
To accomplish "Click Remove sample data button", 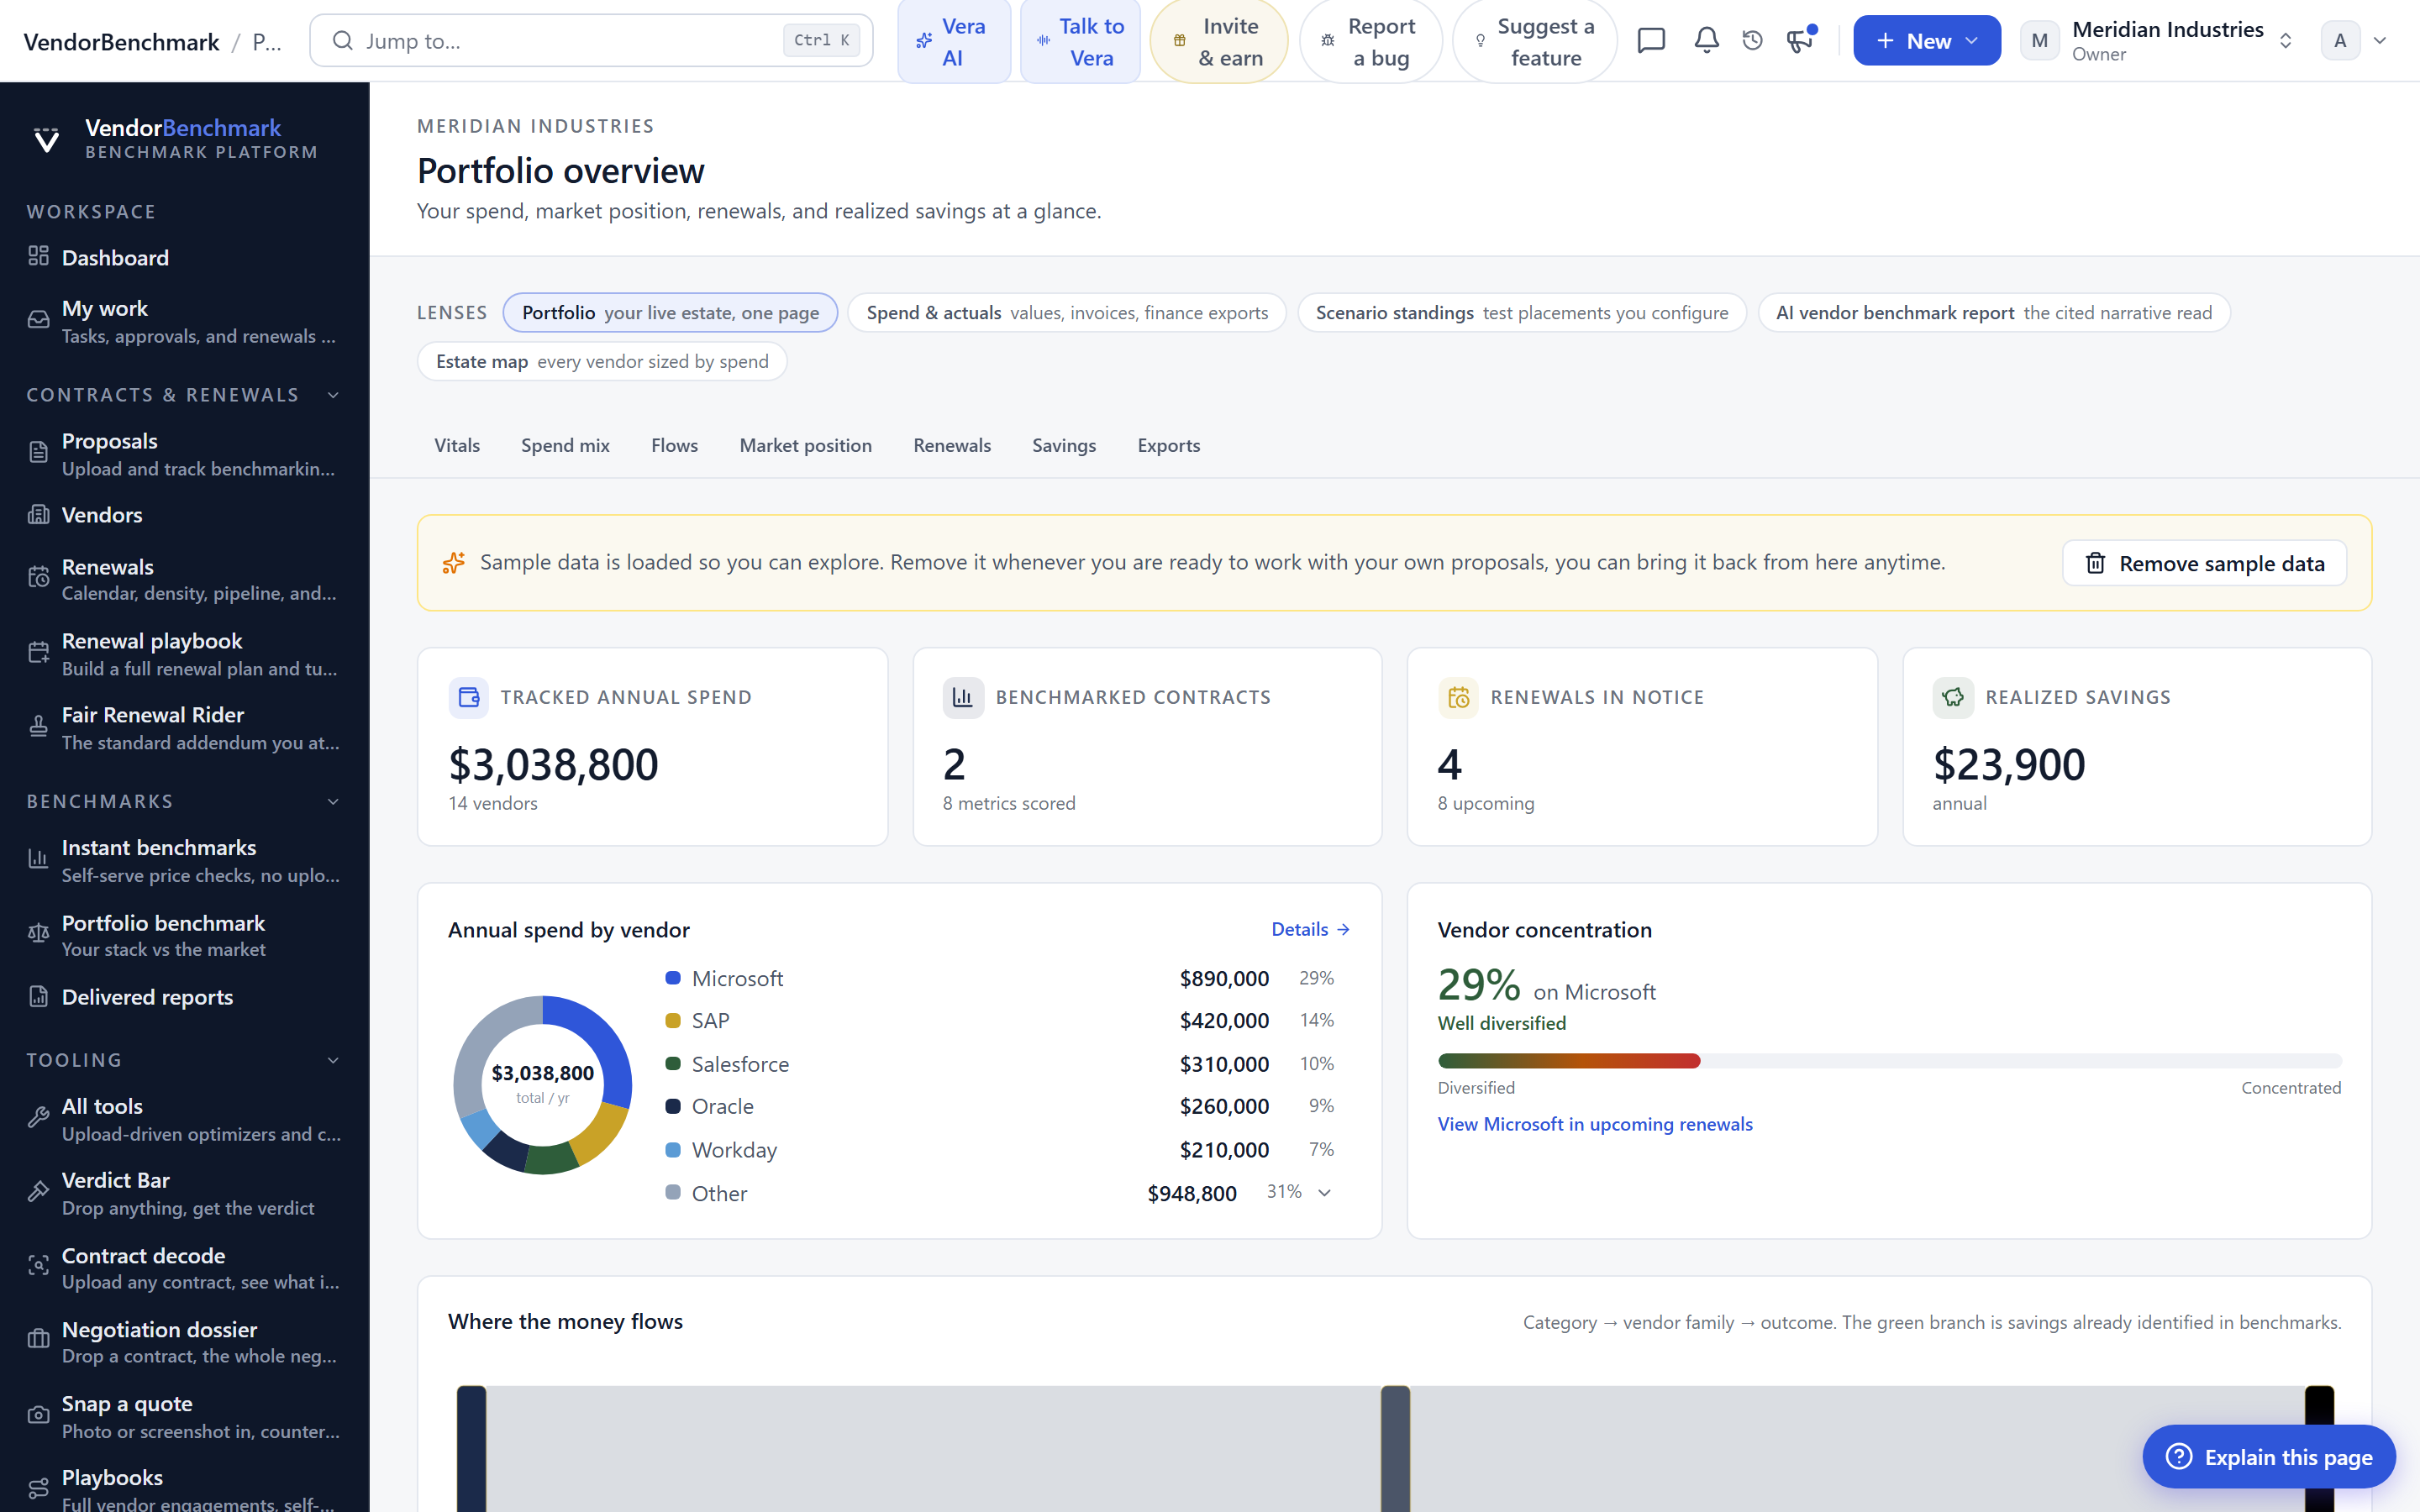I will point(2204,563).
